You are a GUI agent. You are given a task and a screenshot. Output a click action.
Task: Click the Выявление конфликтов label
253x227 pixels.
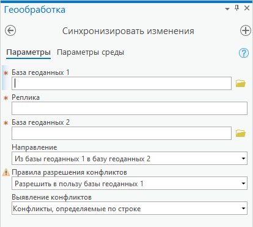(51, 197)
